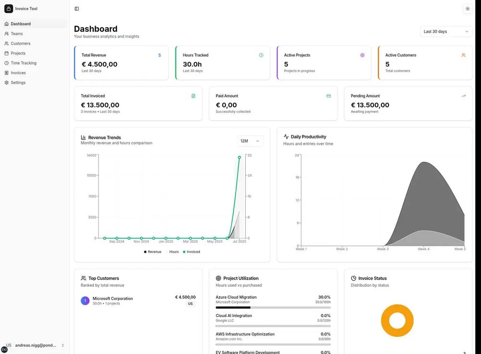Click the card icon on Paid Amount

(x=329, y=96)
